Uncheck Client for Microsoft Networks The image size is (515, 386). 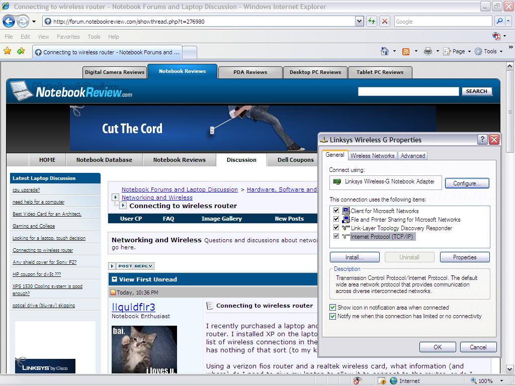336,211
